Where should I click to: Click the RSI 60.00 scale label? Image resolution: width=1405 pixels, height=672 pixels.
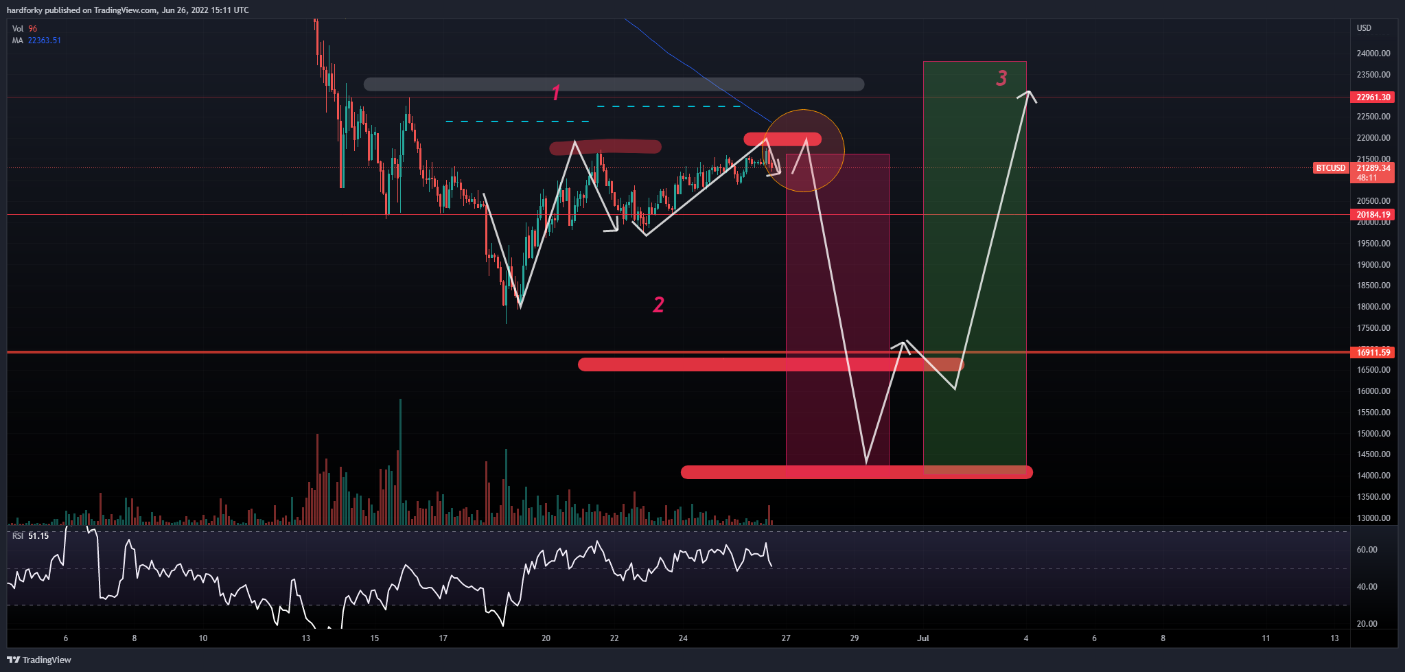1367,550
